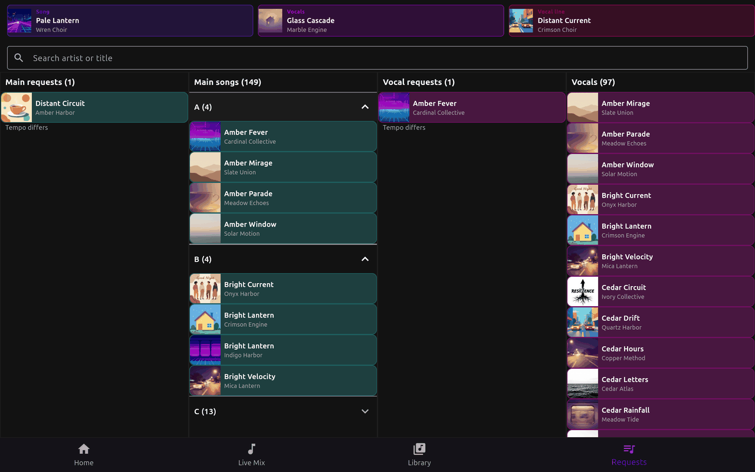The height and width of the screenshot is (472, 755).
Task: Open the Requests tab
Action: [x=629, y=454]
